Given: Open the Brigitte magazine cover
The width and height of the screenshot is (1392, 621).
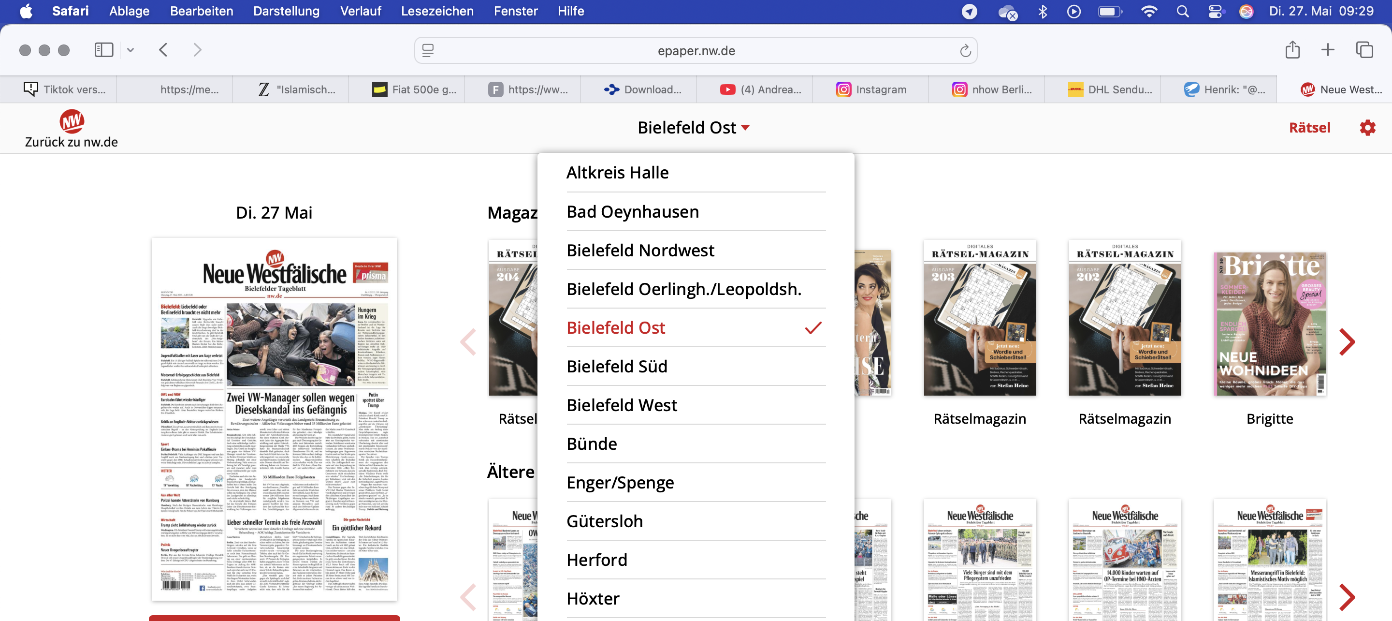Looking at the screenshot, I should [x=1270, y=324].
